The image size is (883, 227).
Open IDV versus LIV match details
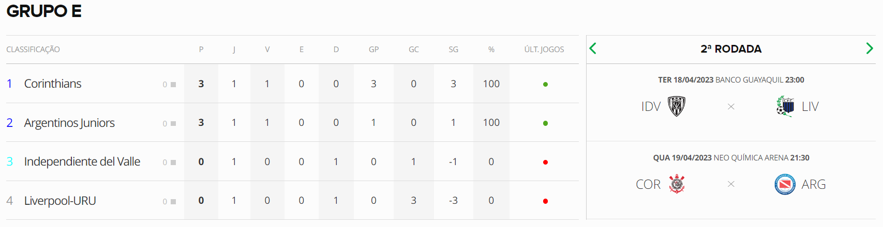731,103
